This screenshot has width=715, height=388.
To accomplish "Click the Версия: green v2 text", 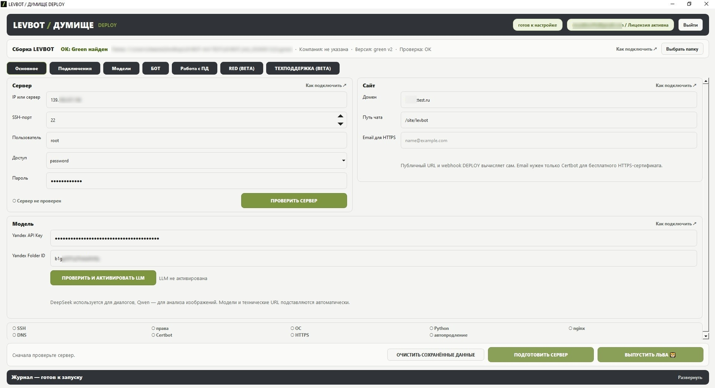I will (374, 49).
